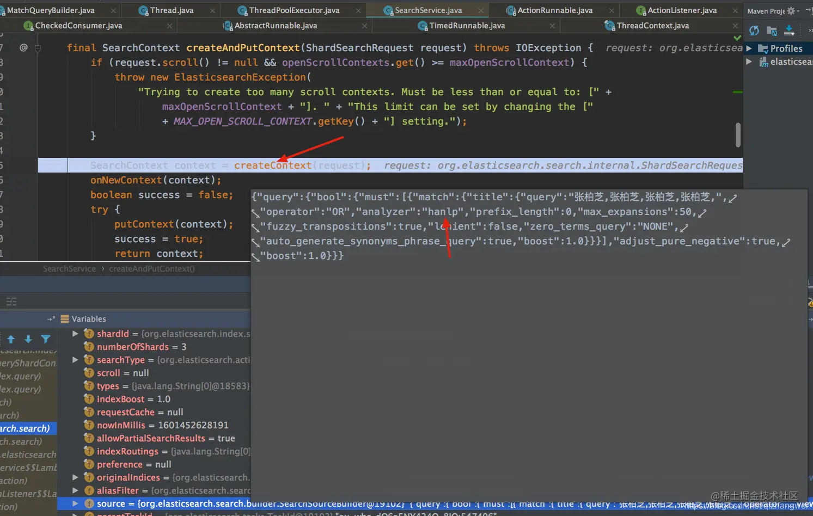Open the TimedRunnable.java tab

pos(467,26)
